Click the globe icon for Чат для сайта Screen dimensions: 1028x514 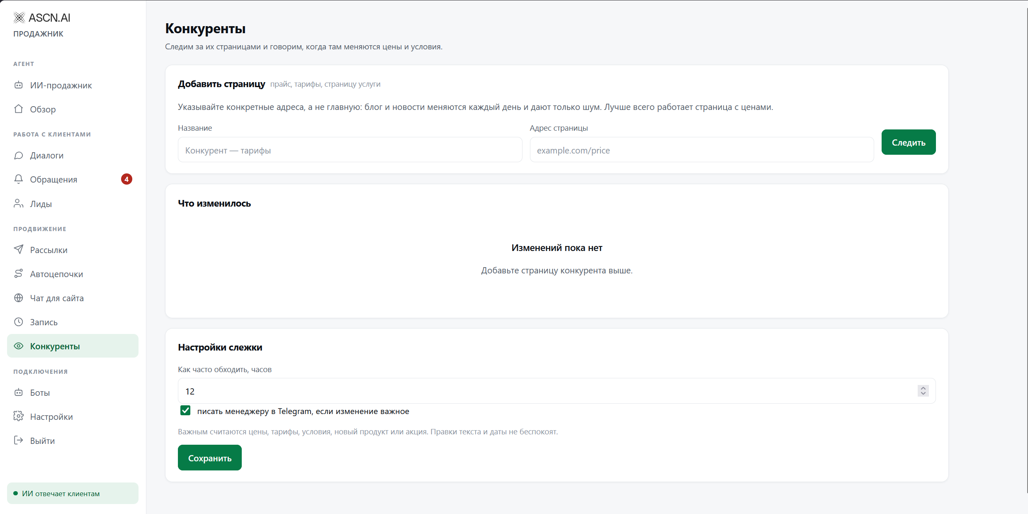[19, 298]
